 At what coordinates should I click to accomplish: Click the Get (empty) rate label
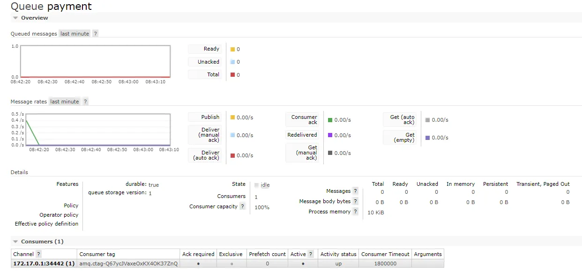401,137
